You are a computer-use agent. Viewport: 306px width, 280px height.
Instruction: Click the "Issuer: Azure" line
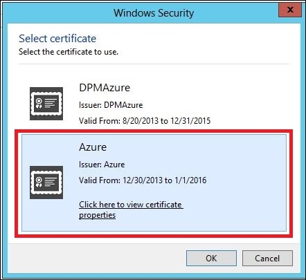click(x=102, y=165)
